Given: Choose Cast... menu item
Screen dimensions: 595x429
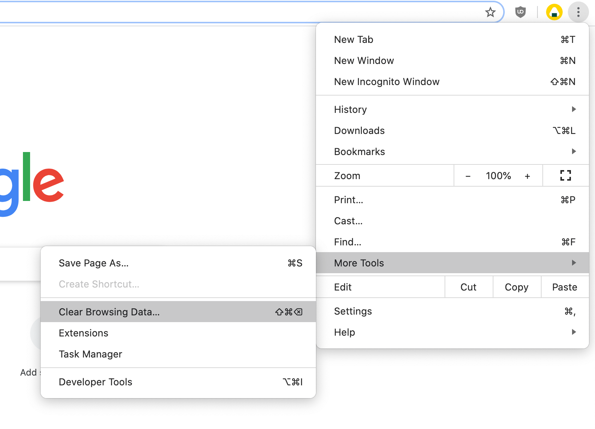Looking at the screenshot, I should [x=452, y=221].
